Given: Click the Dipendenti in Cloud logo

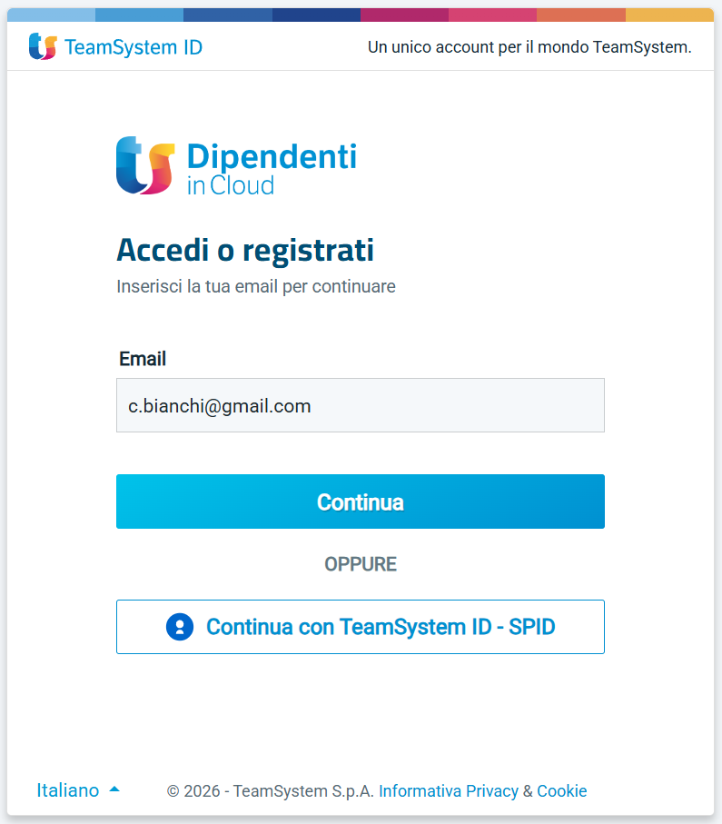Looking at the screenshot, I should (x=236, y=166).
